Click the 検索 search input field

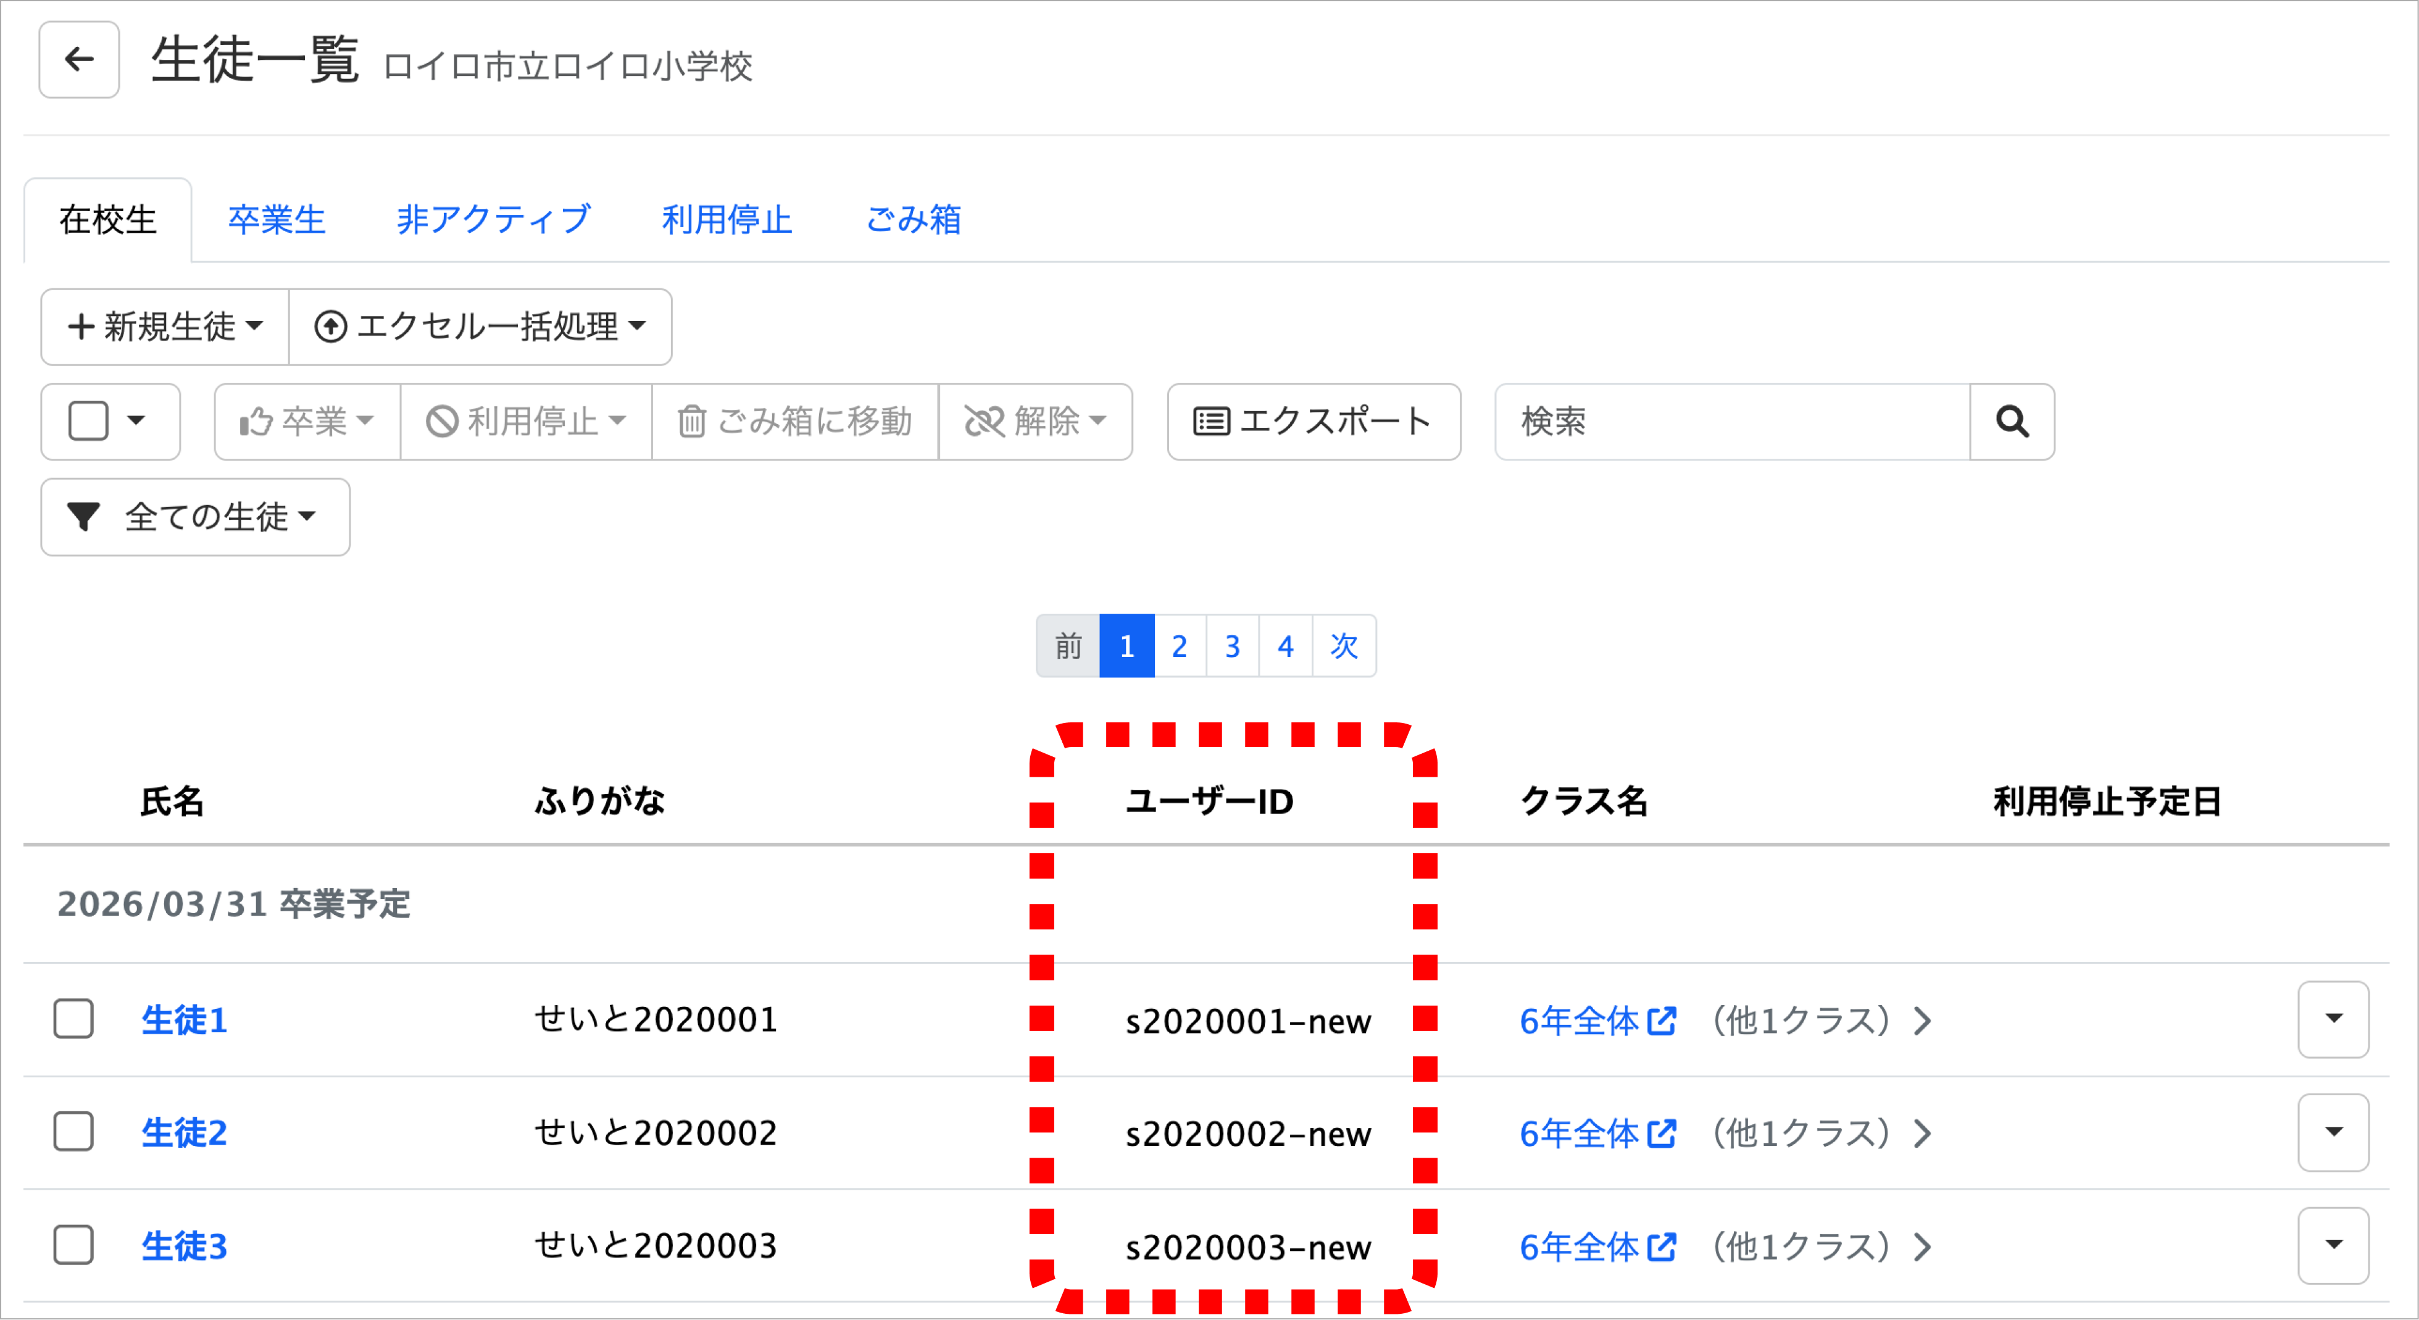tap(1731, 422)
